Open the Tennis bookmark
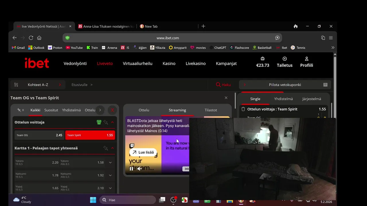 click(x=298, y=48)
